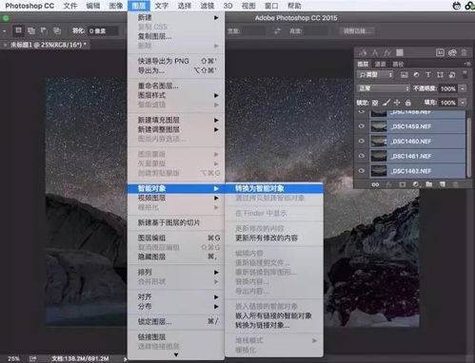This screenshot has height=363, width=475.
Task: Create new fill or adjustment layer icon
Action: pos(416,184)
